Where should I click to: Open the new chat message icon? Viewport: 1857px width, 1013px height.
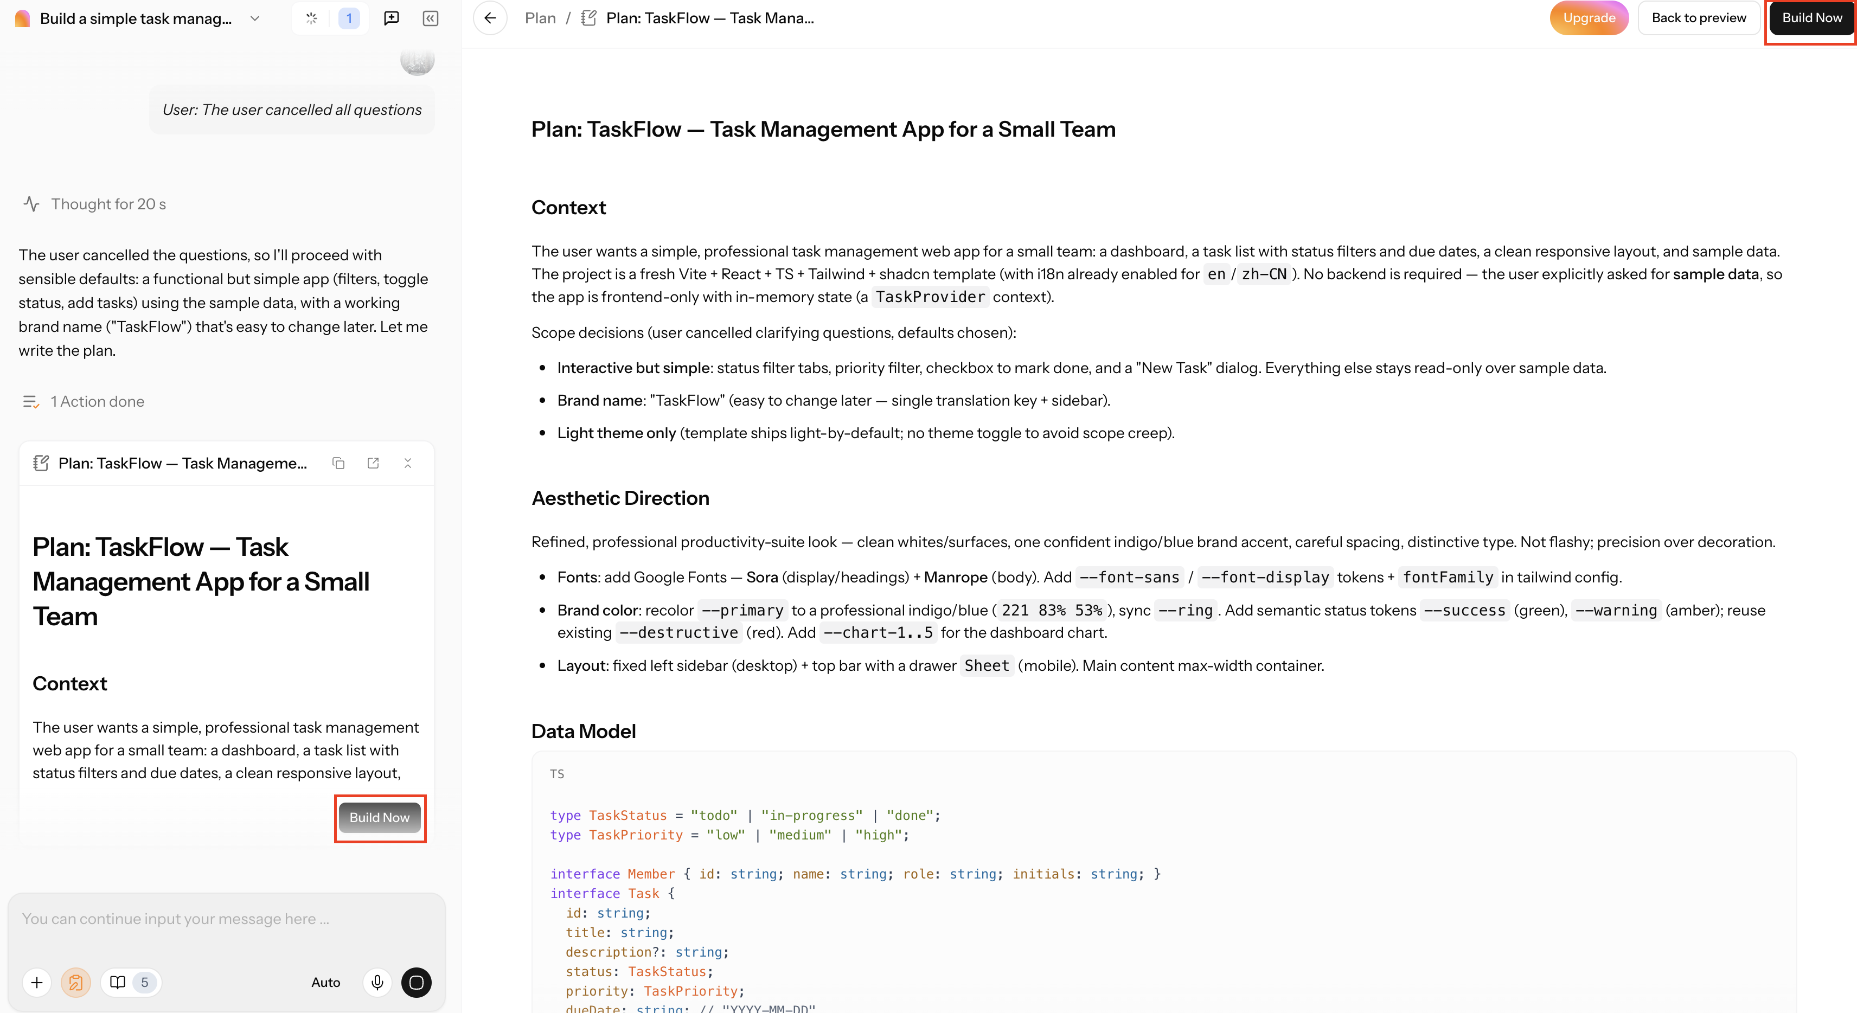point(392,18)
